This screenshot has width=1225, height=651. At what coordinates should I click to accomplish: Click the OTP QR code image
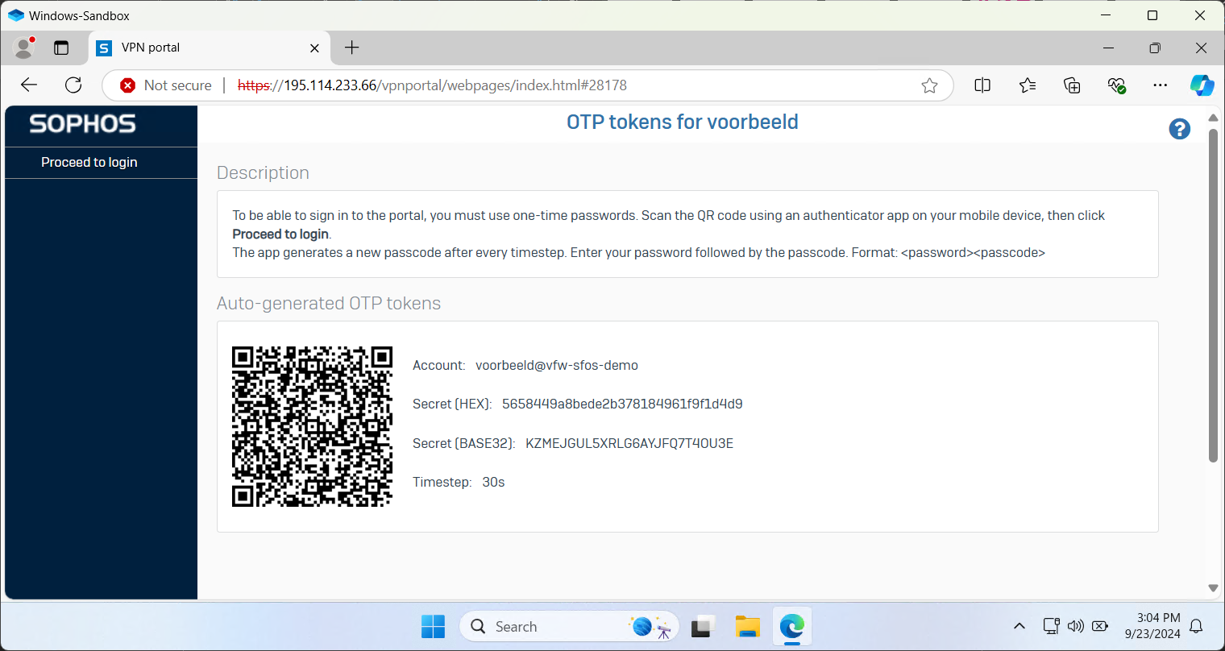[312, 426]
